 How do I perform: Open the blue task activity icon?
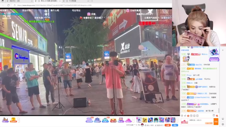[105, 120]
